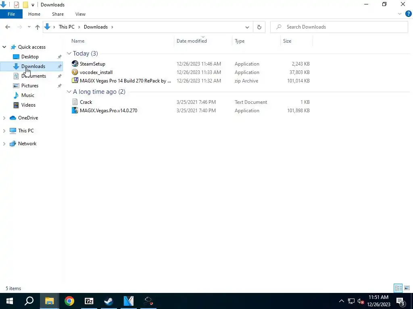Expand the ribbon chevron
This screenshot has height=309, width=413.
click(400, 14)
